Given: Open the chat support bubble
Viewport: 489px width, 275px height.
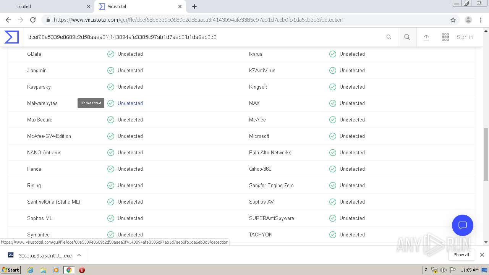Looking at the screenshot, I should pyautogui.click(x=463, y=225).
